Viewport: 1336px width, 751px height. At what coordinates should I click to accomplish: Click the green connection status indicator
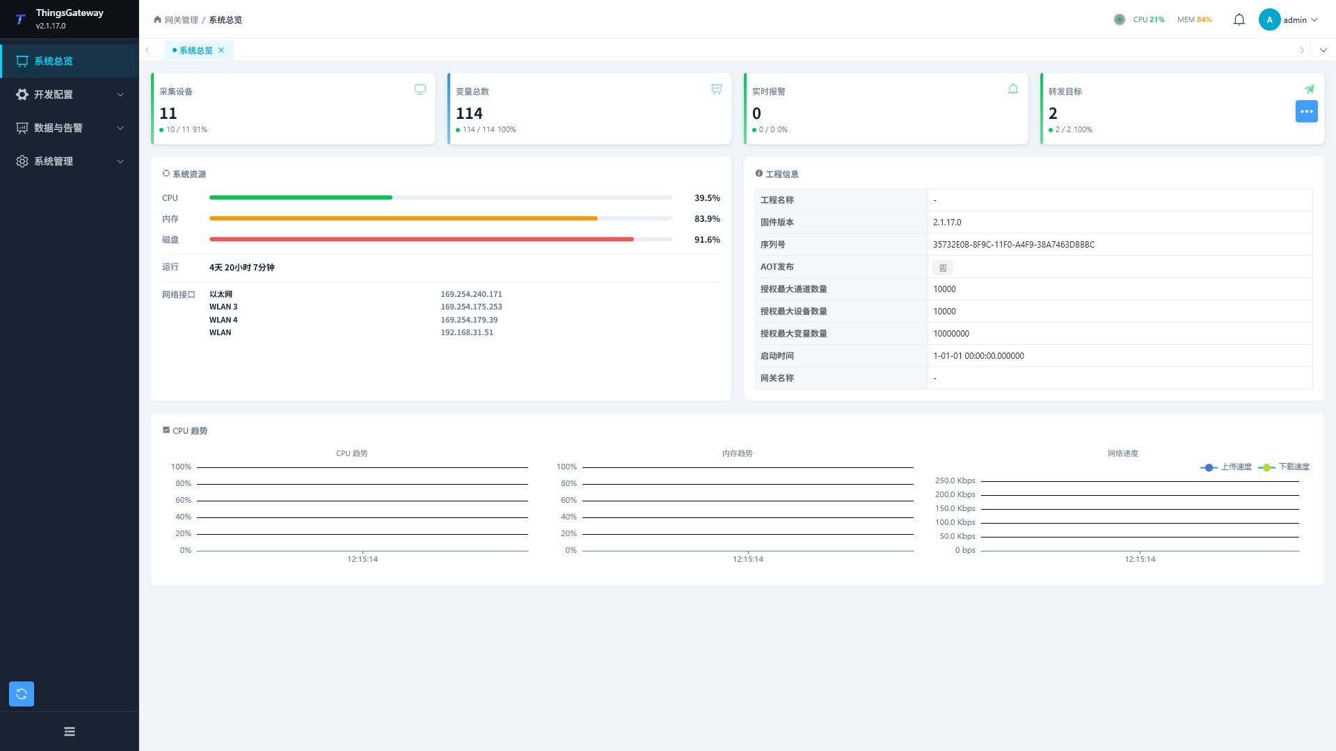[1120, 19]
